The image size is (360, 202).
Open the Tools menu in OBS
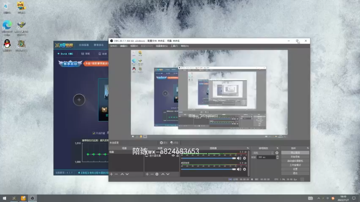[174, 46]
